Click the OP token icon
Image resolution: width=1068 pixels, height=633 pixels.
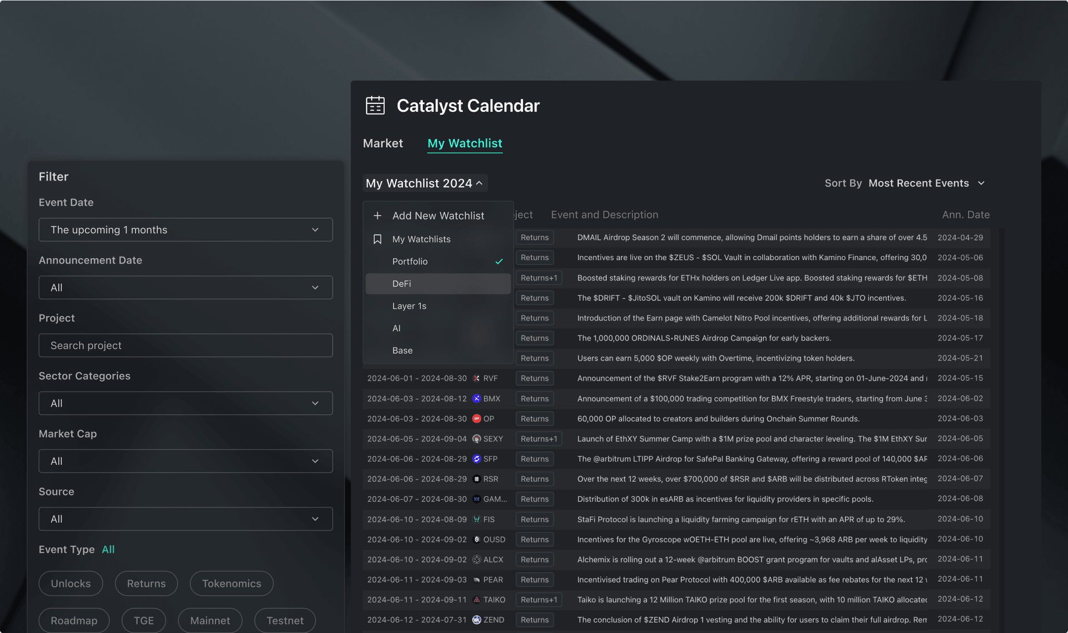tap(477, 419)
